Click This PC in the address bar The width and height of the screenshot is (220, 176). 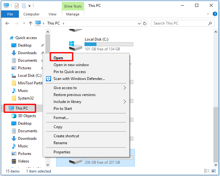pyautogui.click(x=54, y=23)
